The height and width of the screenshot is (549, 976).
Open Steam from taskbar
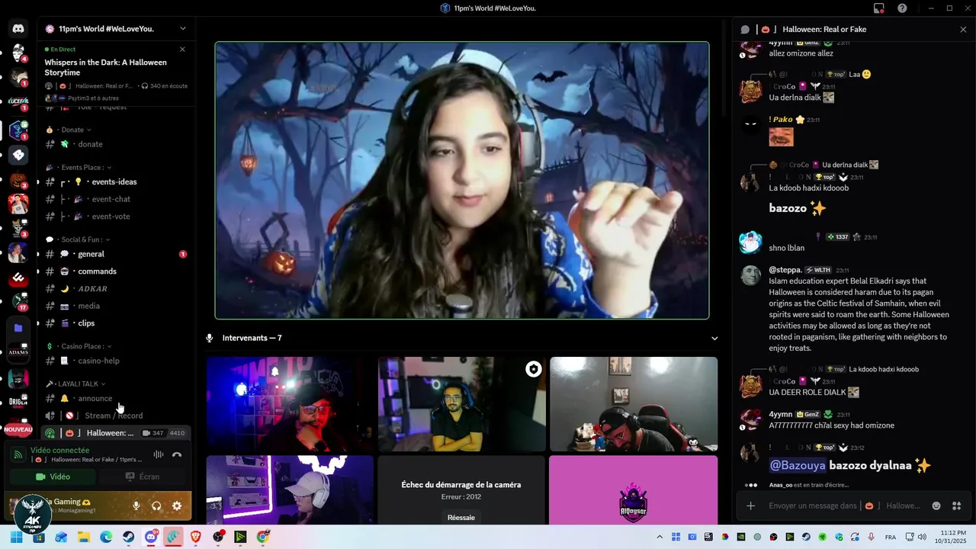pos(128,537)
